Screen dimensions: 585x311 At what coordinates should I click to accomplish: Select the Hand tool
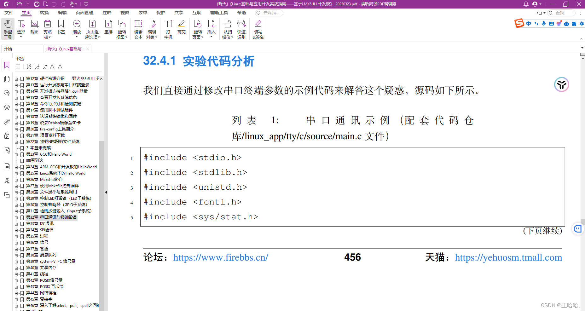click(x=8, y=29)
